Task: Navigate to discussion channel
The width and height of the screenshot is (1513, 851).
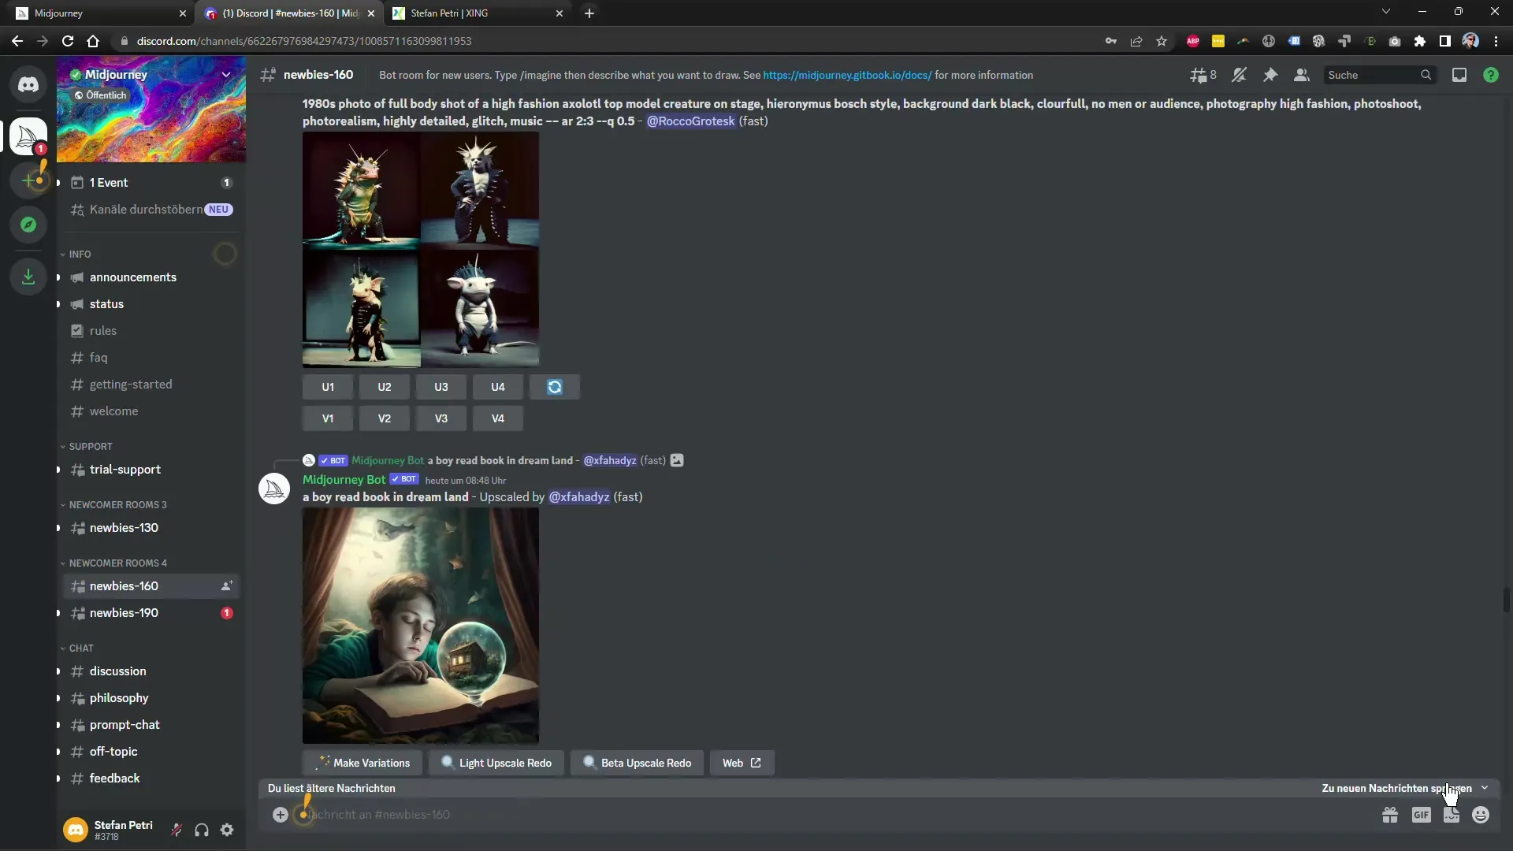Action: 117,671
